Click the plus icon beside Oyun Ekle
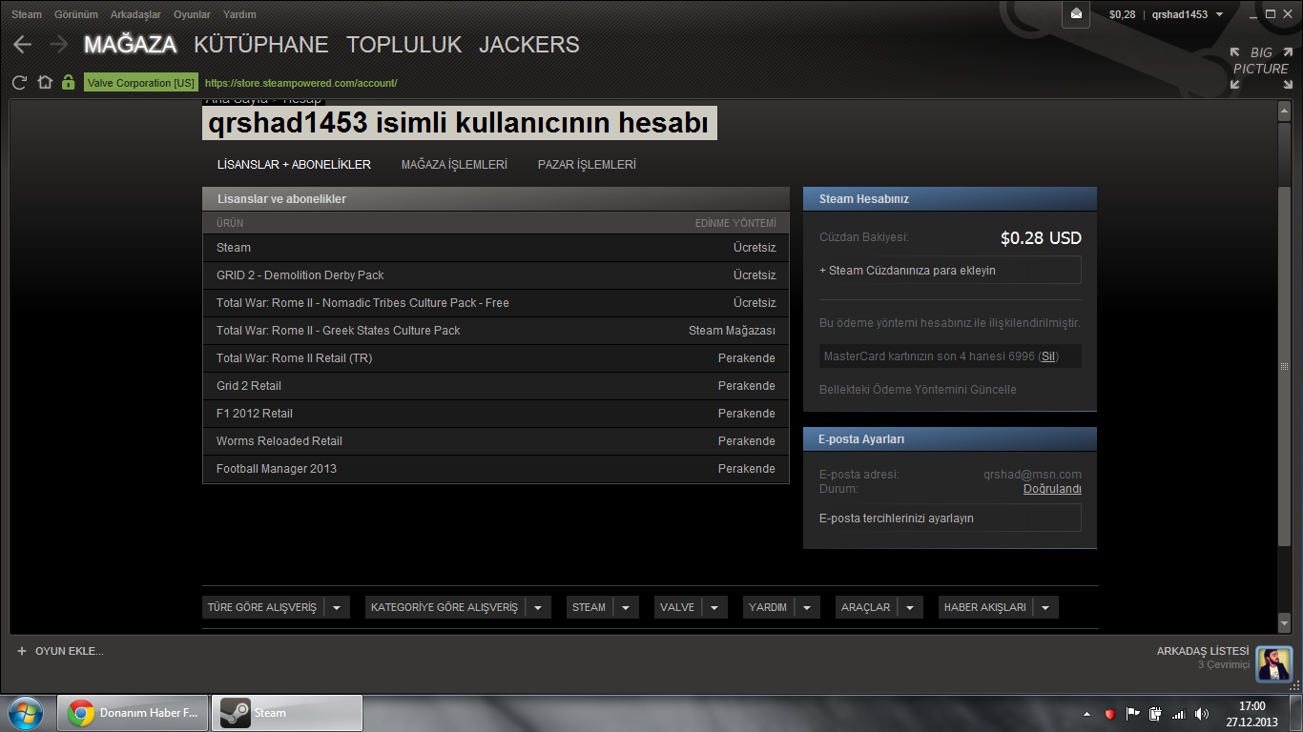Viewport: 1303px width, 732px height. pos(22,651)
